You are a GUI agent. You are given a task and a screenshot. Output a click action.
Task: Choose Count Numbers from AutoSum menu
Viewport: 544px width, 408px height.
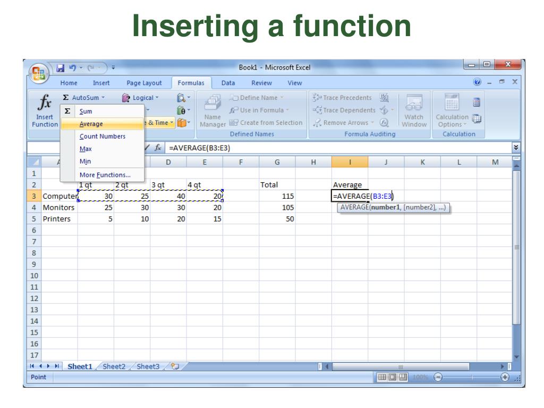[103, 137]
